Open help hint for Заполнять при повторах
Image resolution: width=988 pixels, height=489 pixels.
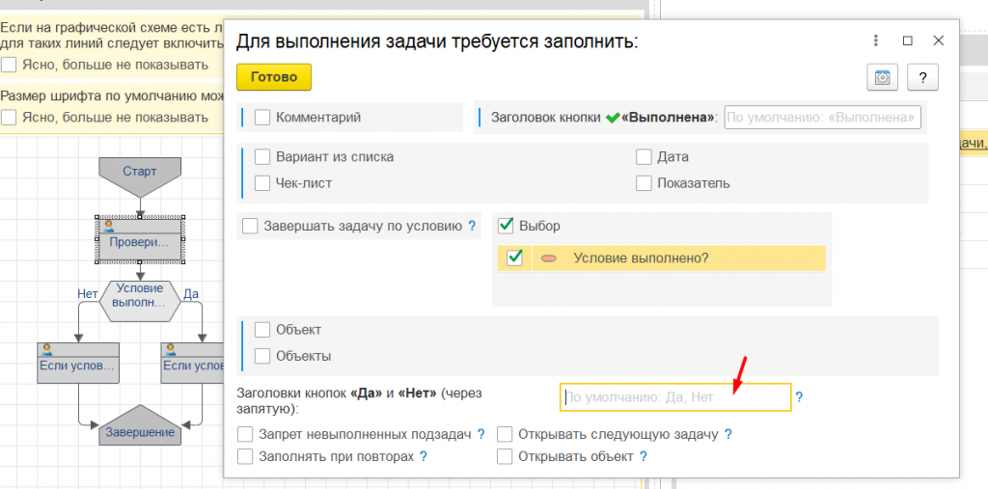coord(424,456)
